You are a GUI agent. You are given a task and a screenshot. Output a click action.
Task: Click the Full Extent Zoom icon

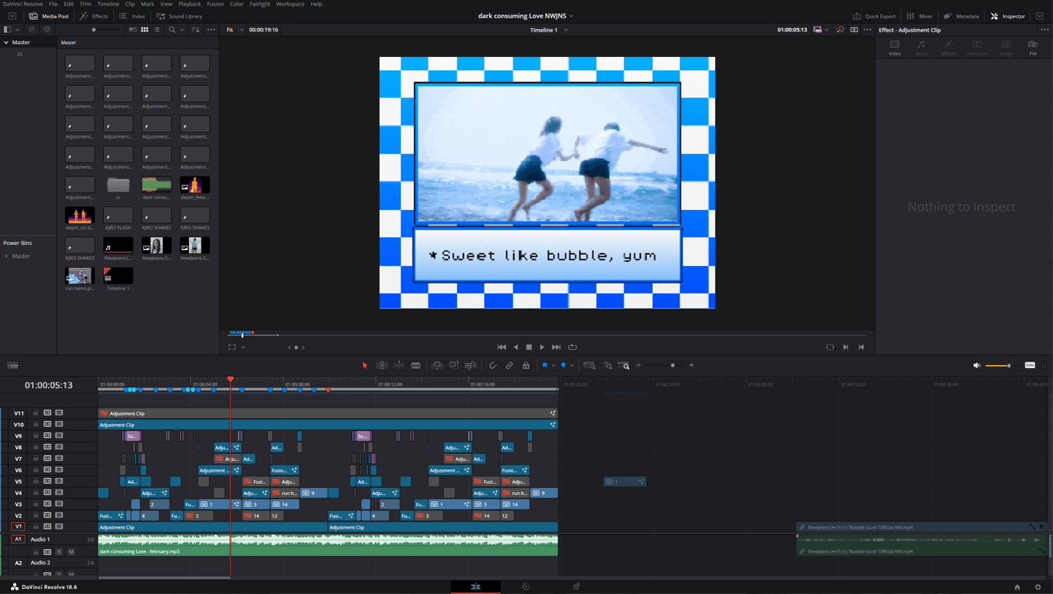click(590, 365)
